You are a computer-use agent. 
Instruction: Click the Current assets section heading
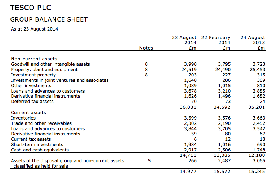pyautogui.click(x=28, y=113)
